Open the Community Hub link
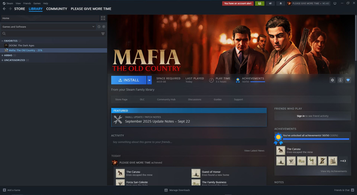 click(166, 99)
